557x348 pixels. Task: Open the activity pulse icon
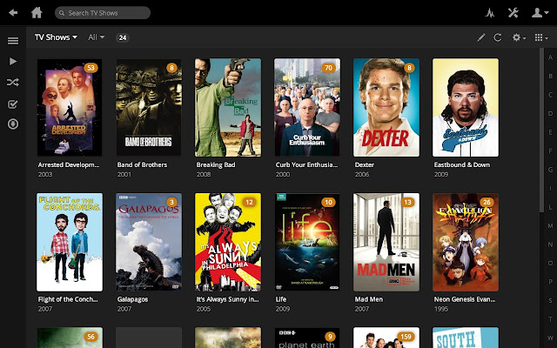[x=490, y=13]
